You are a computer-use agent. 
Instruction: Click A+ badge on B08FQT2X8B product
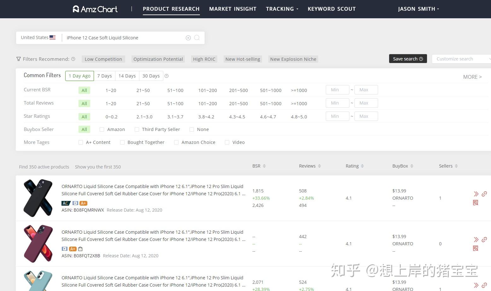pyautogui.click(x=73, y=249)
